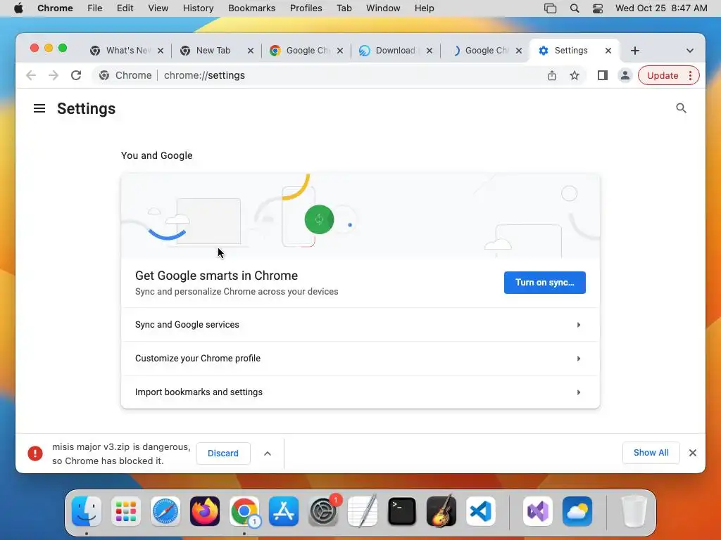
Task: Launch Visual Studio Code from the dock
Action: (480, 511)
